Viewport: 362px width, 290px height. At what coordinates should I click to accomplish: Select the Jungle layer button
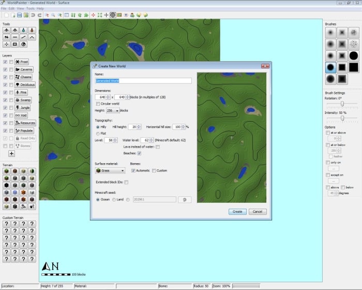(x=23, y=108)
